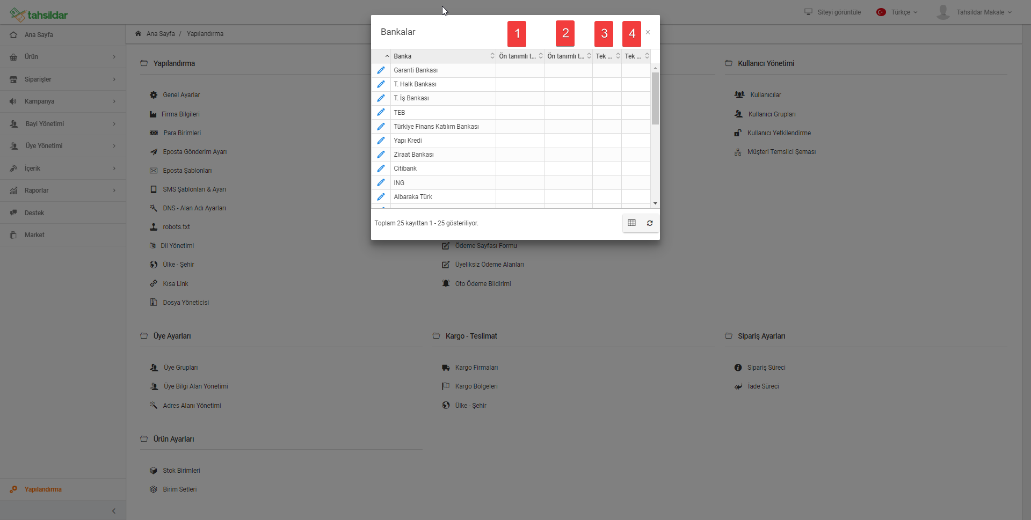This screenshot has height=520, width=1031.
Task: Open Firma Bilgileri settings
Action: (180, 114)
